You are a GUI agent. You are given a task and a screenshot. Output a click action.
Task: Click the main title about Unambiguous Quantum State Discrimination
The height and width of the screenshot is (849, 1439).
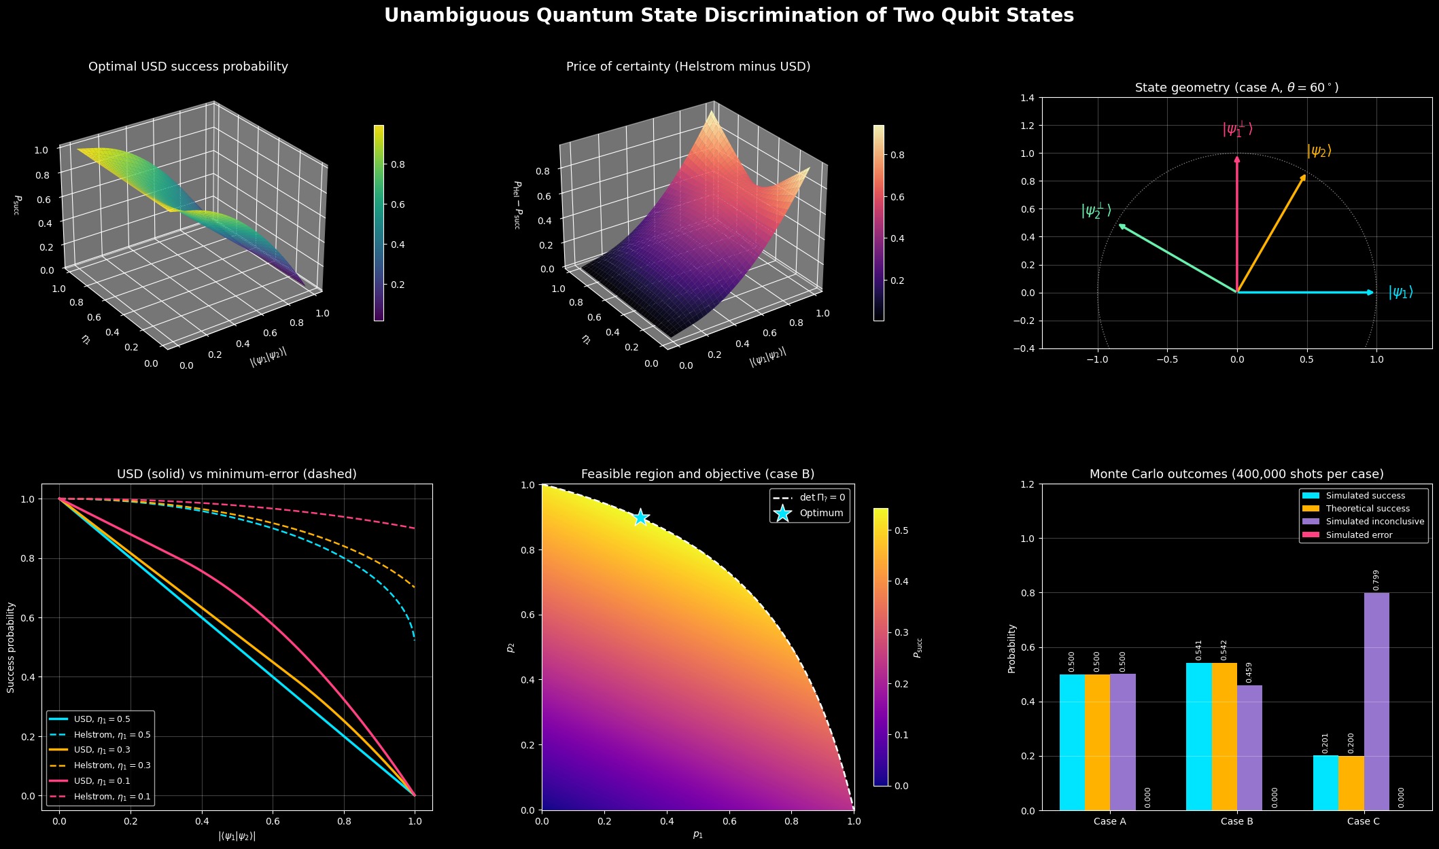(729, 16)
